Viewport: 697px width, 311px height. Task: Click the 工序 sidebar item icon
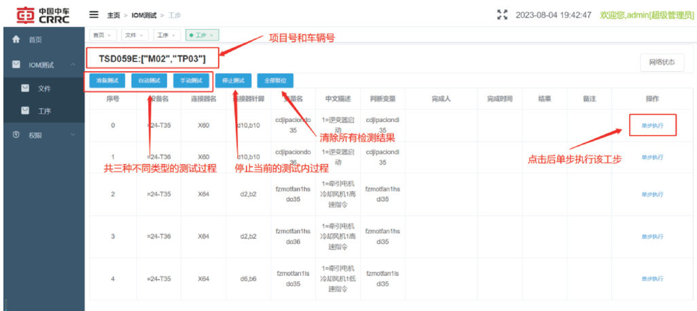(25, 111)
